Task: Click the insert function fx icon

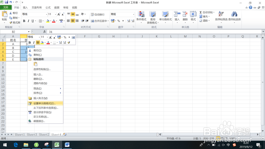Action: tap(45, 31)
